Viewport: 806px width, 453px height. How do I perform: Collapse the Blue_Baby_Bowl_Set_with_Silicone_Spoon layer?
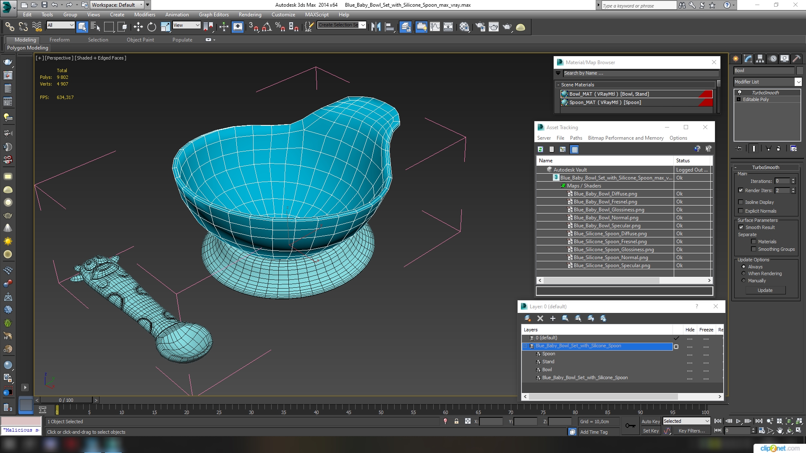[x=525, y=346]
